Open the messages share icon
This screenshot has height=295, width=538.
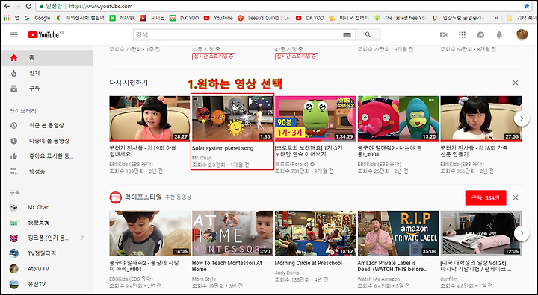[480, 34]
